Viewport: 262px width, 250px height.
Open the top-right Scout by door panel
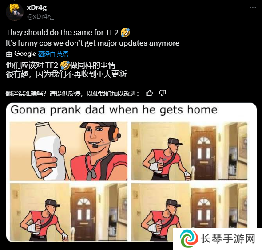189,151
